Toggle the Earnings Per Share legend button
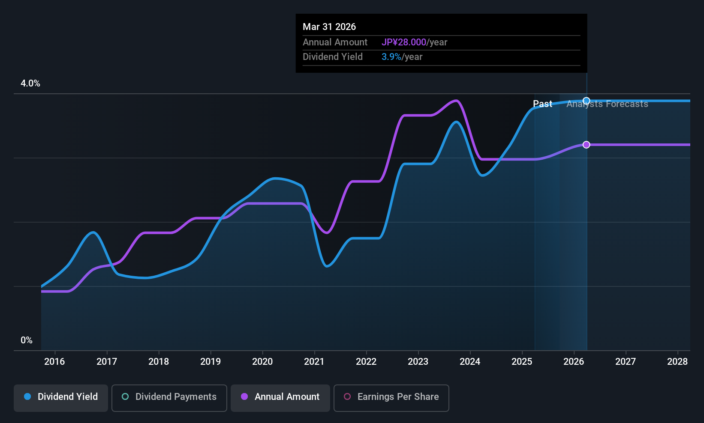This screenshot has width=704, height=423. [391, 398]
